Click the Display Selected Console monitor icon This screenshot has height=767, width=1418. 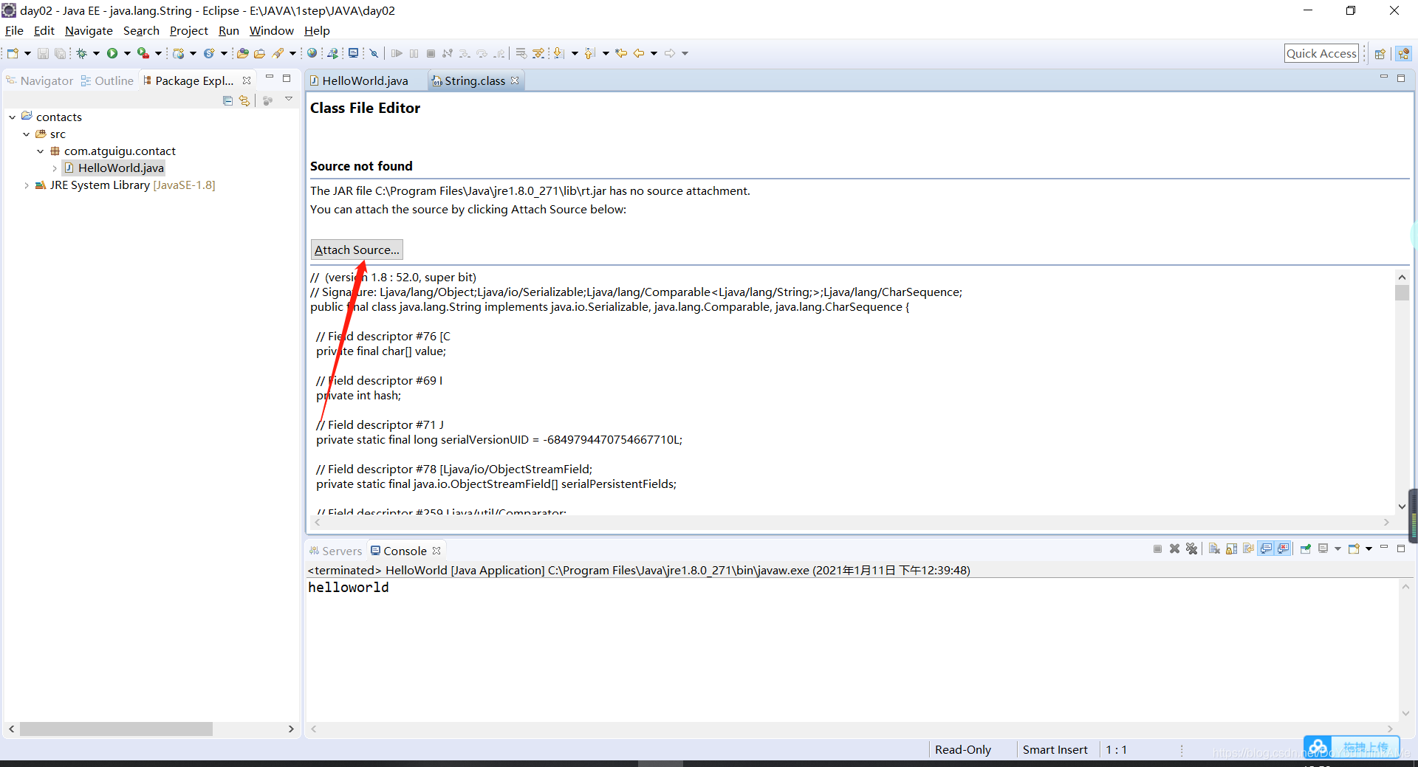1323,548
